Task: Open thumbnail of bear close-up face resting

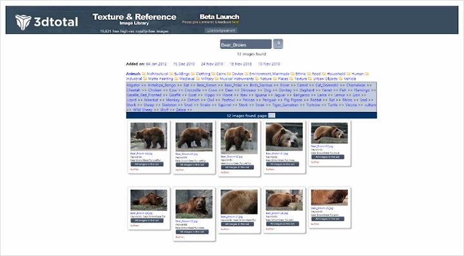Action: click(284, 137)
